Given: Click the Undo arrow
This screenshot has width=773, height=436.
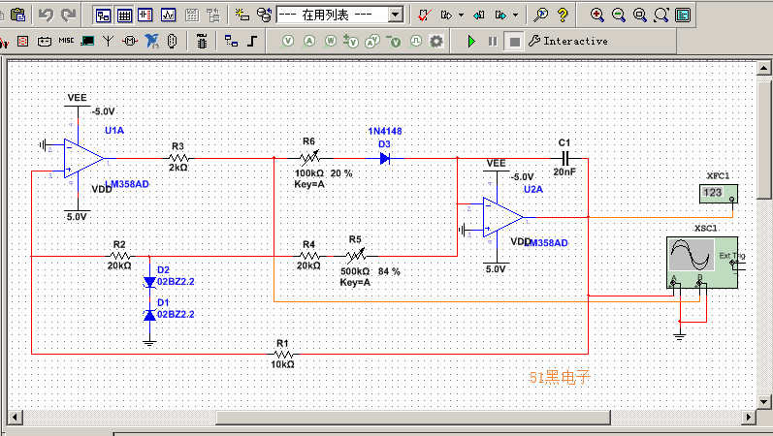Looking at the screenshot, I should click(x=46, y=15).
